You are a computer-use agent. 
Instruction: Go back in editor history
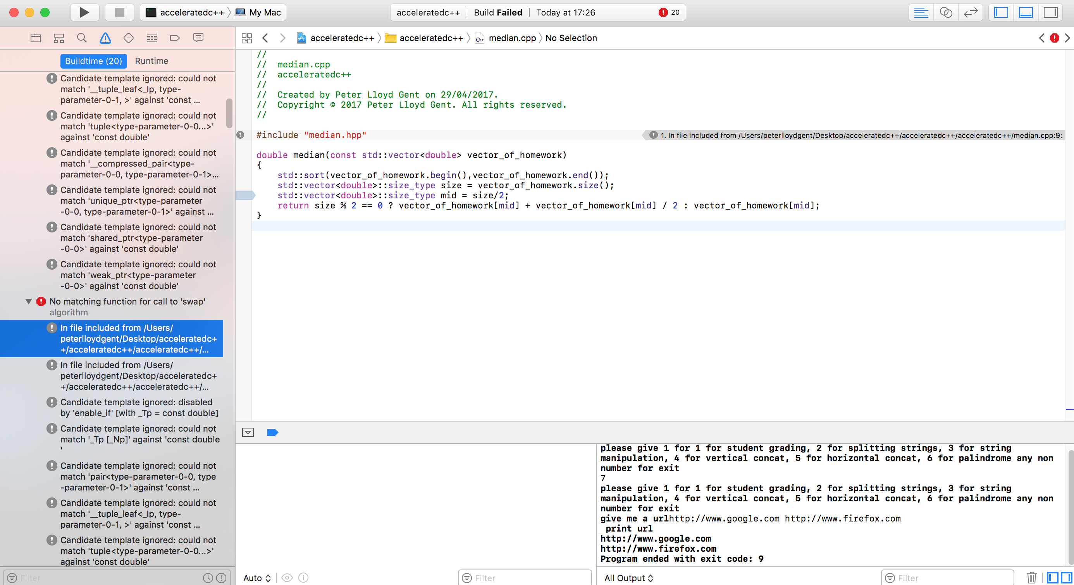point(265,38)
